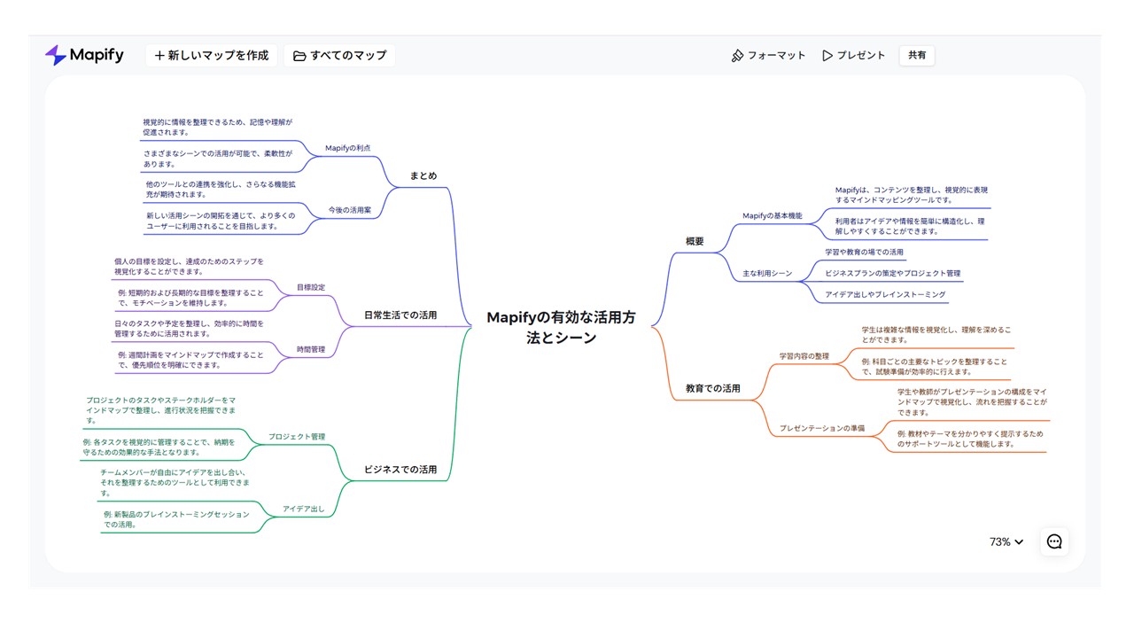
Task: Click the Mapify logo icon
Action: click(55, 55)
